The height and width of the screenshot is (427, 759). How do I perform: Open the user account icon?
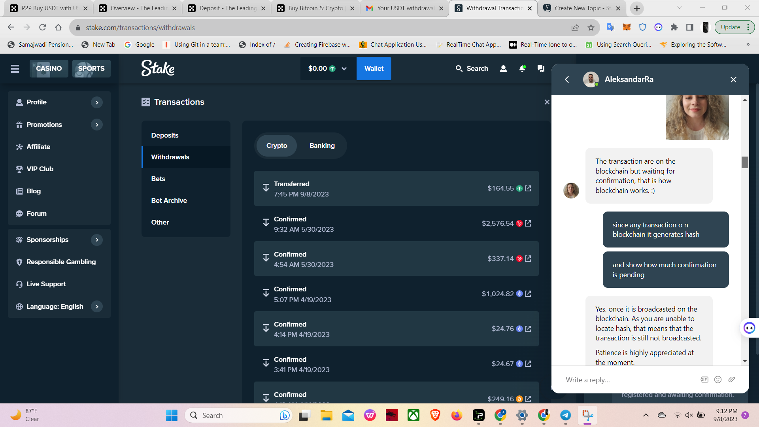pos(503,68)
